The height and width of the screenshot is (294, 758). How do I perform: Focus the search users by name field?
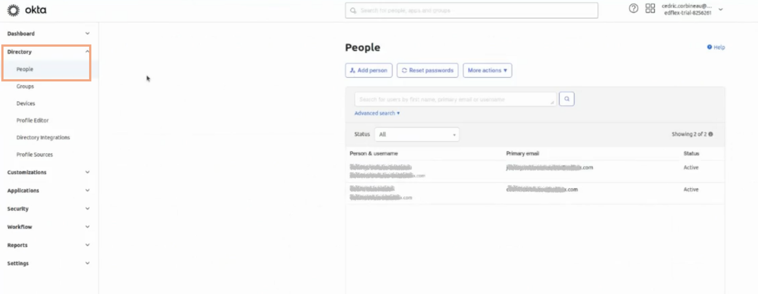coord(455,99)
